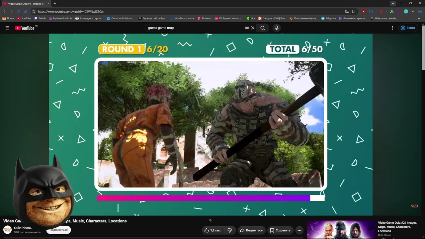Go forward in browser history
This screenshot has height=239, width=425.
(11, 11)
